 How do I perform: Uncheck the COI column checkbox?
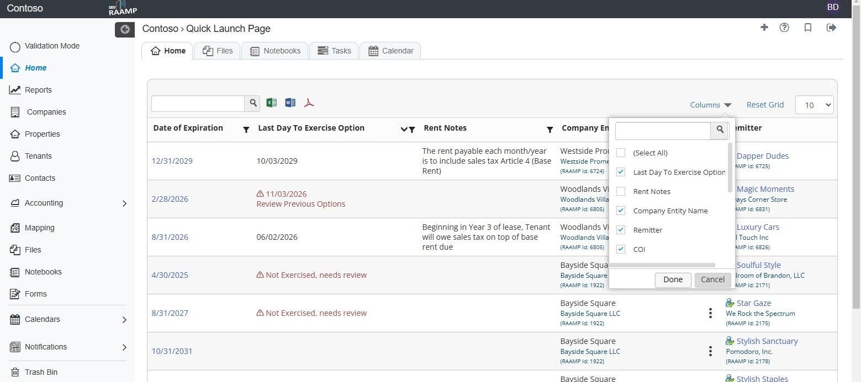click(x=621, y=249)
